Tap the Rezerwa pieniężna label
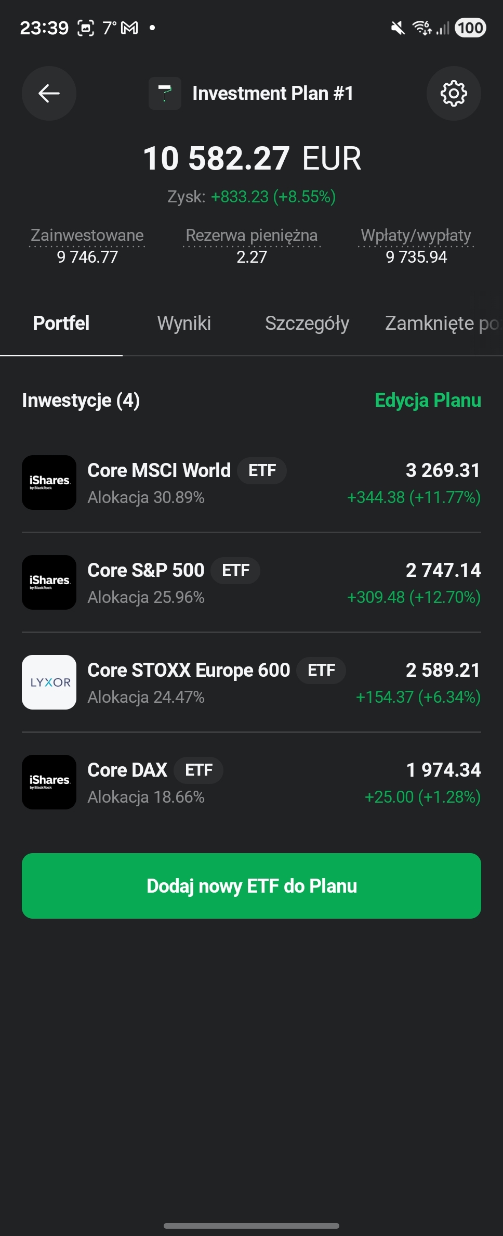Image resolution: width=503 pixels, height=1236 pixels. [x=251, y=236]
